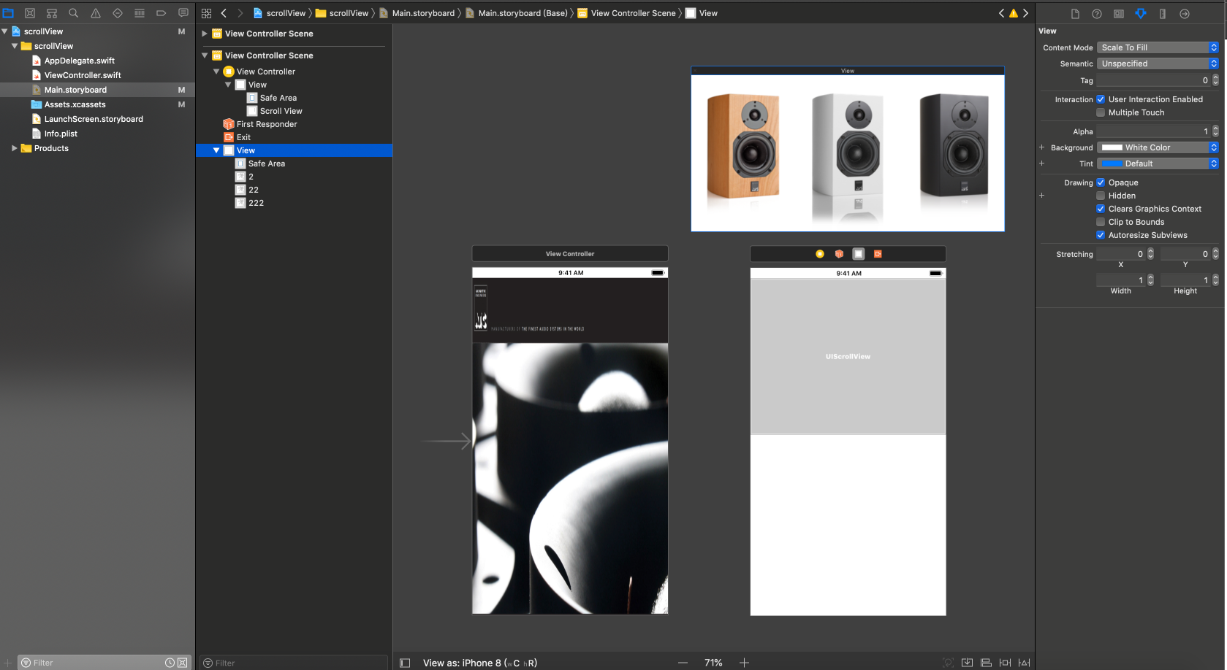1227x670 pixels.
Task: Click the zoom in plus button
Action: pyautogui.click(x=744, y=663)
